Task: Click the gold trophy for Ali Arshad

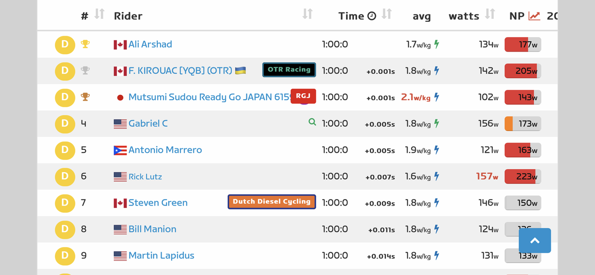Action: pos(85,45)
